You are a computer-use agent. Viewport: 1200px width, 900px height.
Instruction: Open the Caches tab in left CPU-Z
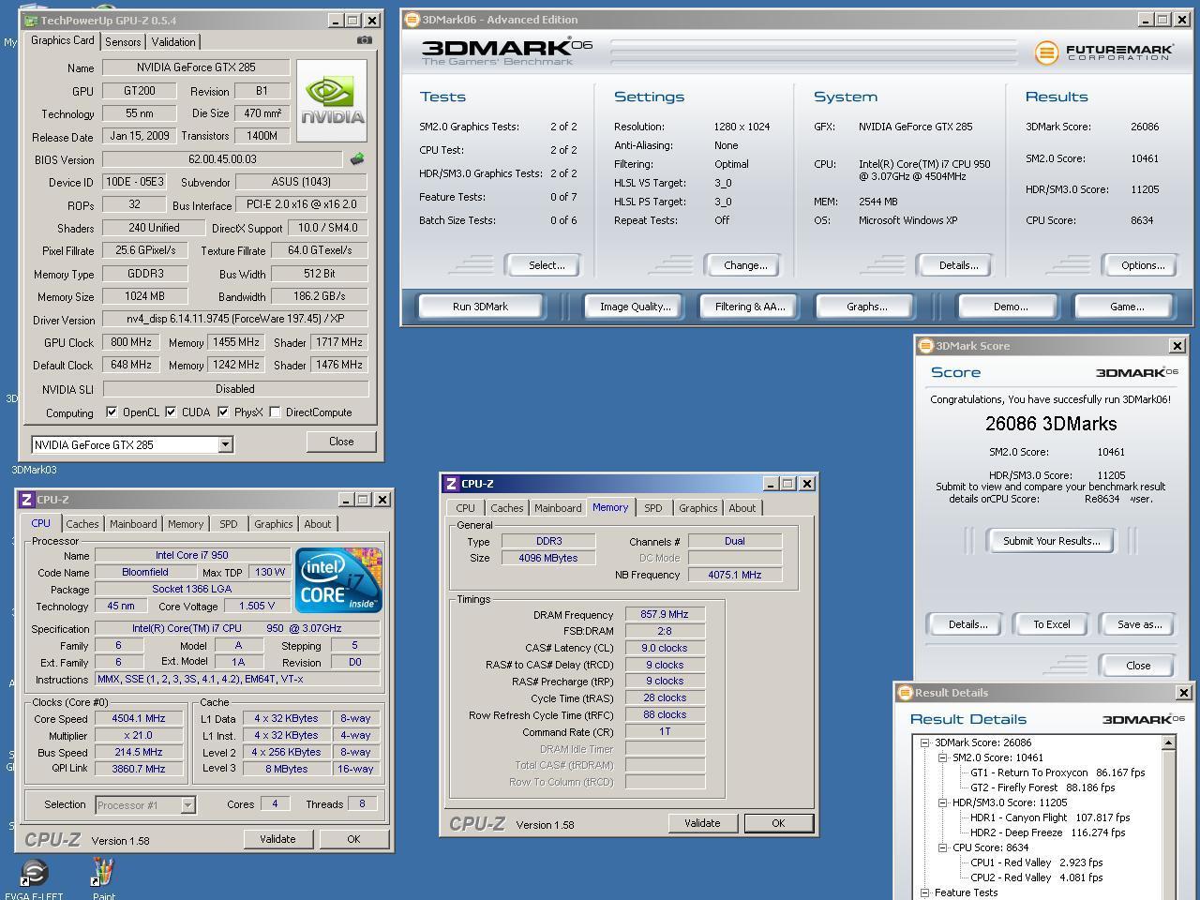pos(82,524)
